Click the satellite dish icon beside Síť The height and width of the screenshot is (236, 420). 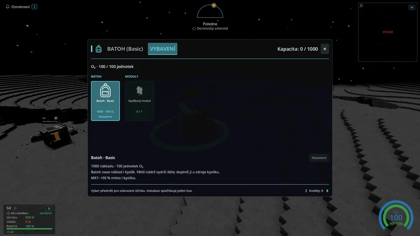15,208
